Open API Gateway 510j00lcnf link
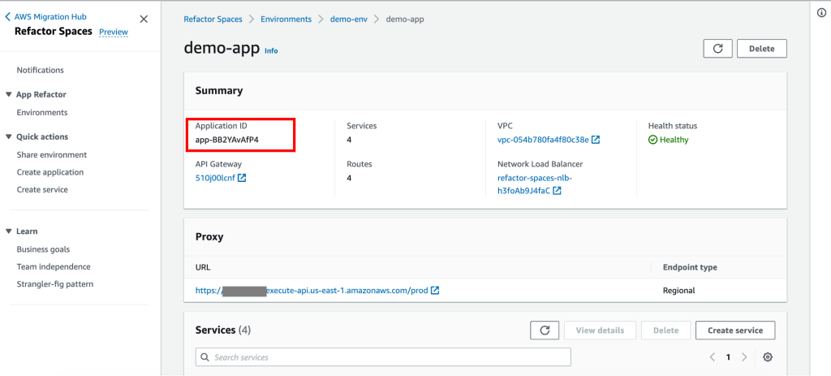The width and height of the screenshot is (831, 376). click(x=215, y=178)
